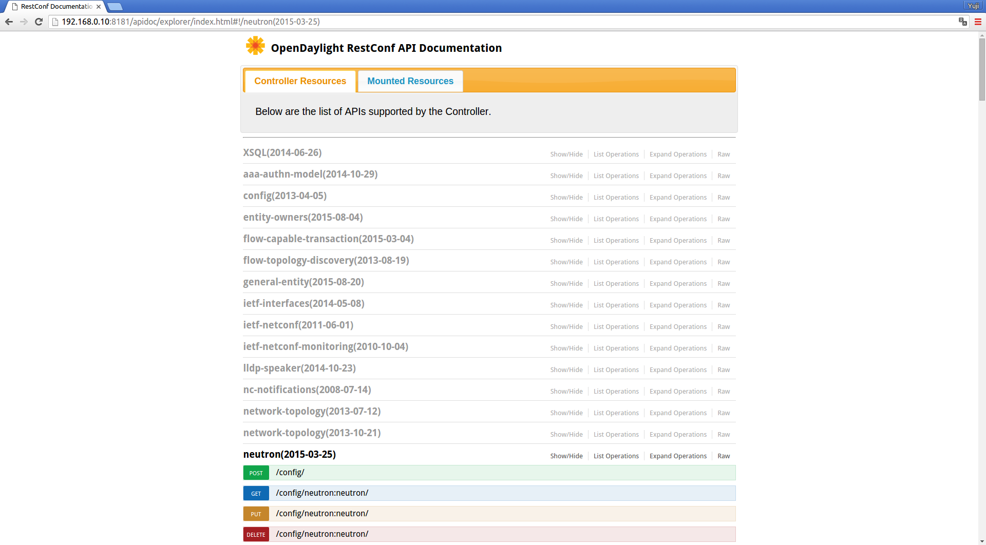The width and height of the screenshot is (986, 545).
Task: Click List Operations for flow-topology-discovery
Action: [x=616, y=262]
